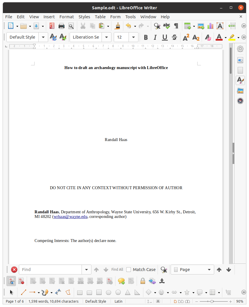Select the Line drawing tool
The height and width of the screenshot is (307, 249).
[x=24, y=292]
